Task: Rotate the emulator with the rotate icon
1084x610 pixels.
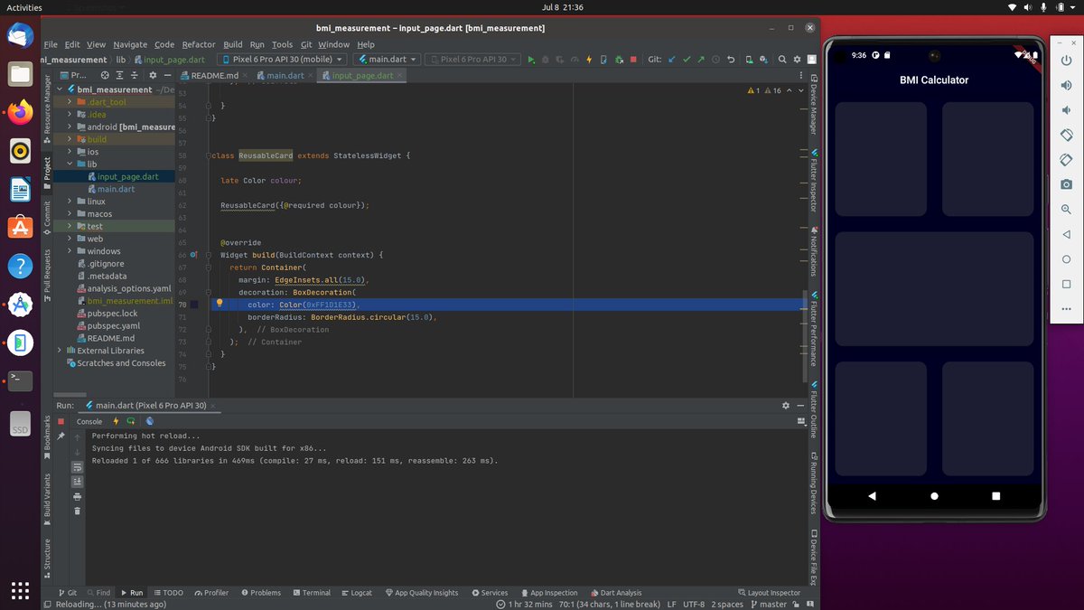Action: 1067,135
